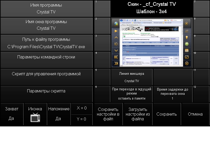
Task: Click the Сохранить button
Action: pyautogui.click(x=167, y=114)
